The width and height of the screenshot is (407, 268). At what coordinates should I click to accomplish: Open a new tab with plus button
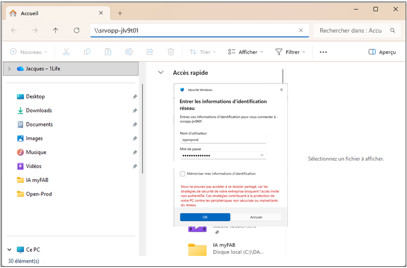pyautogui.click(x=120, y=13)
